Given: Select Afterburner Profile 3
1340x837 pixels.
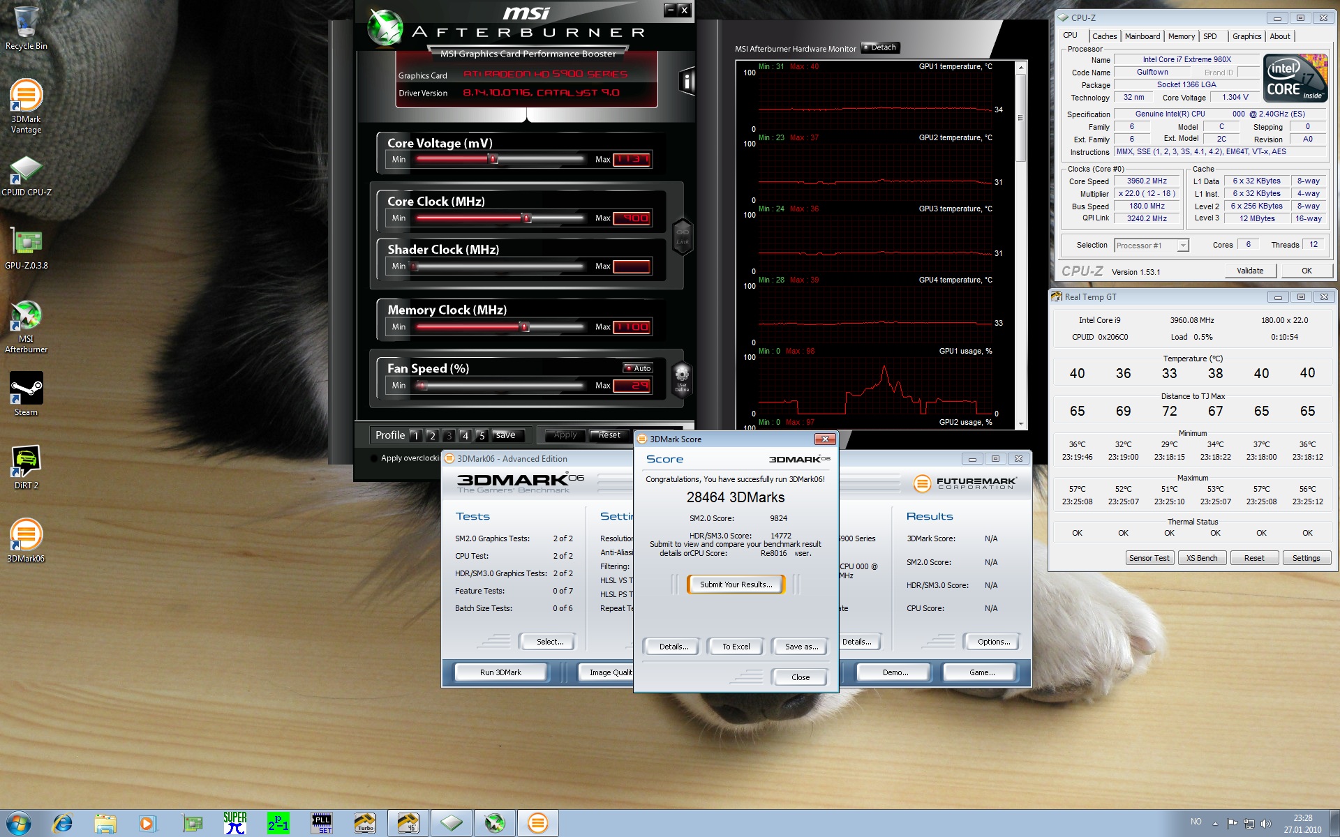Looking at the screenshot, I should (x=449, y=436).
